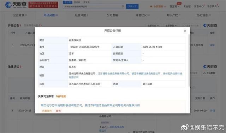Click the 天眼查 watermark logo beside 法律诉讼
The width and height of the screenshot is (226, 133).
210,67
